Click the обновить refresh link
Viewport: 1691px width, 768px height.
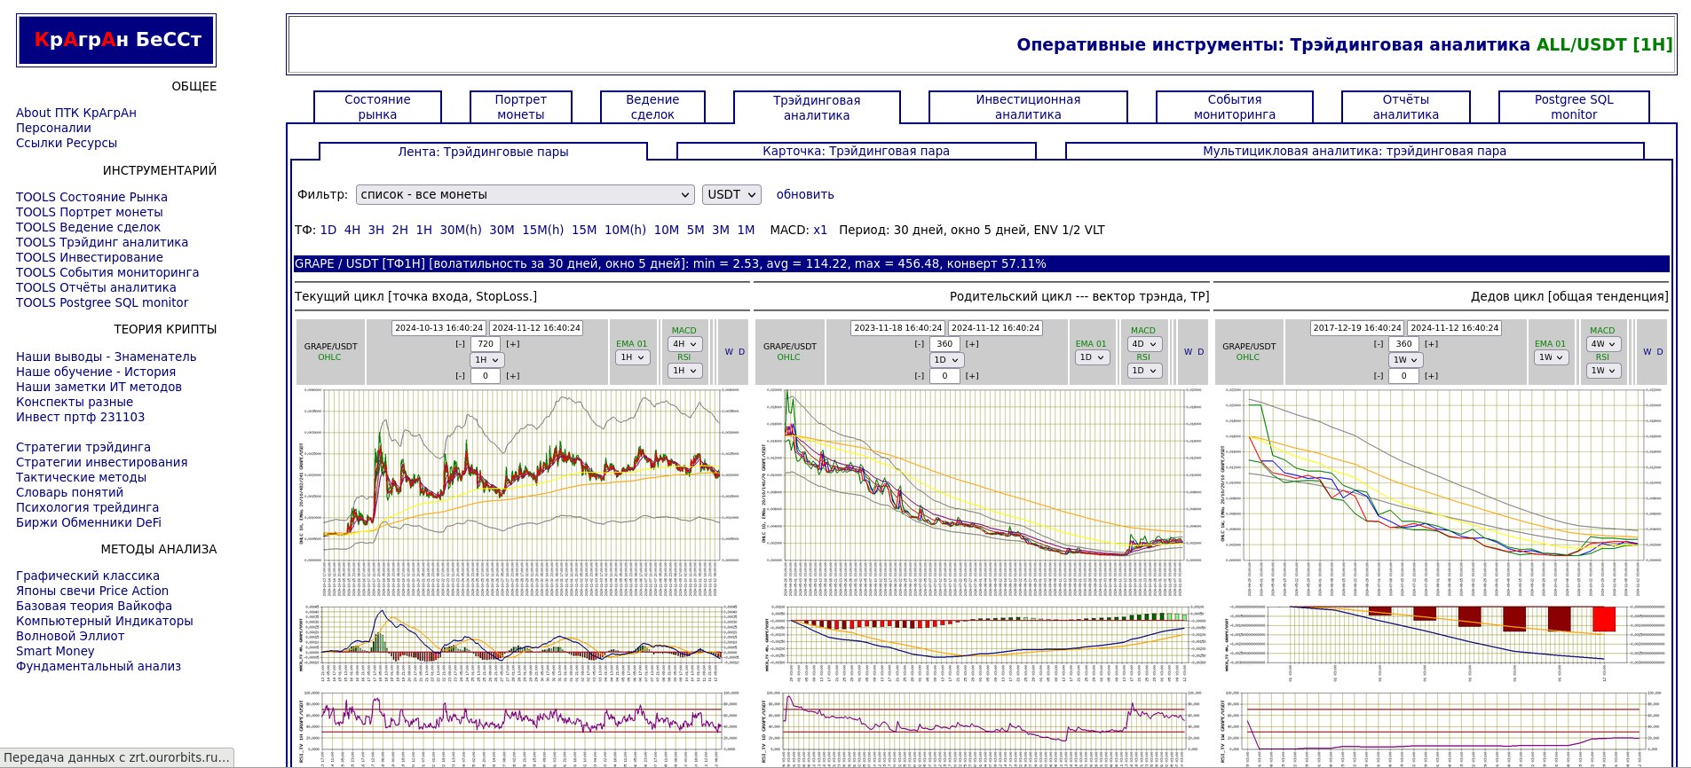(805, 194)
